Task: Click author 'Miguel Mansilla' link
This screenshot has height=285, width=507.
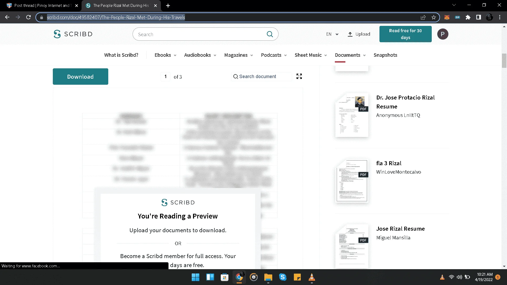Action: pyautogui.click(x=393, y=238)
